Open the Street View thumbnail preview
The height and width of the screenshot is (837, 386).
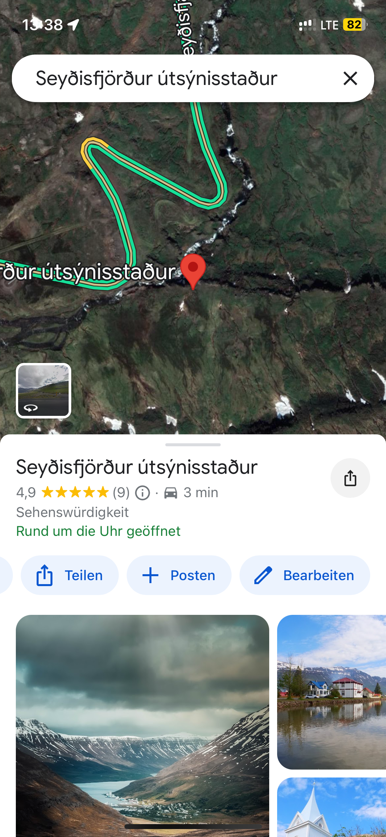(x=44, y=390)
